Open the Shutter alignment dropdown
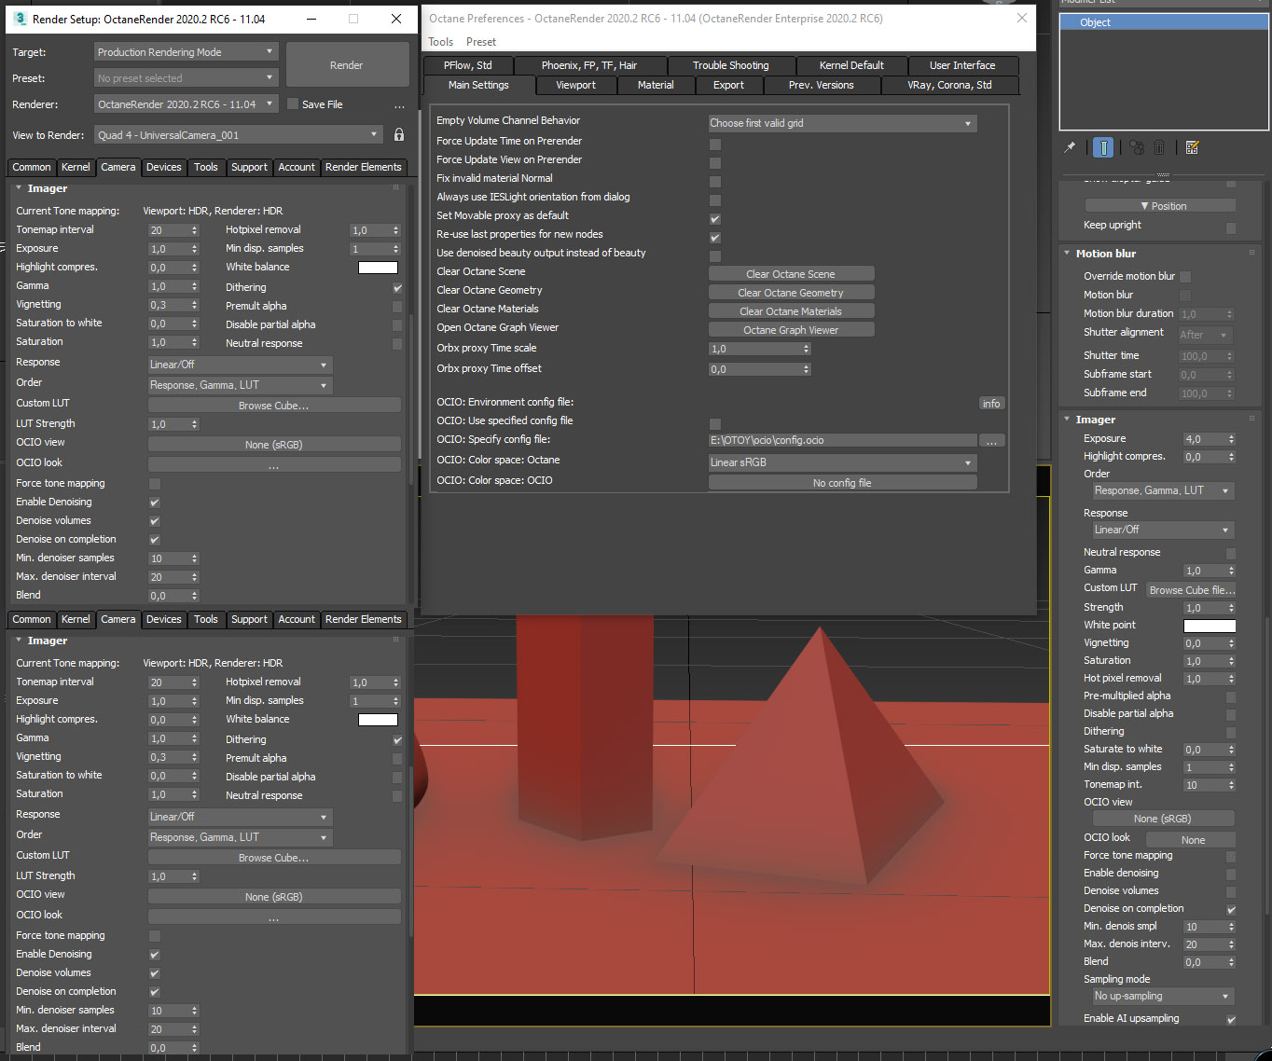This screenshot has height=1061, width=1272. tap(1206, 335)
